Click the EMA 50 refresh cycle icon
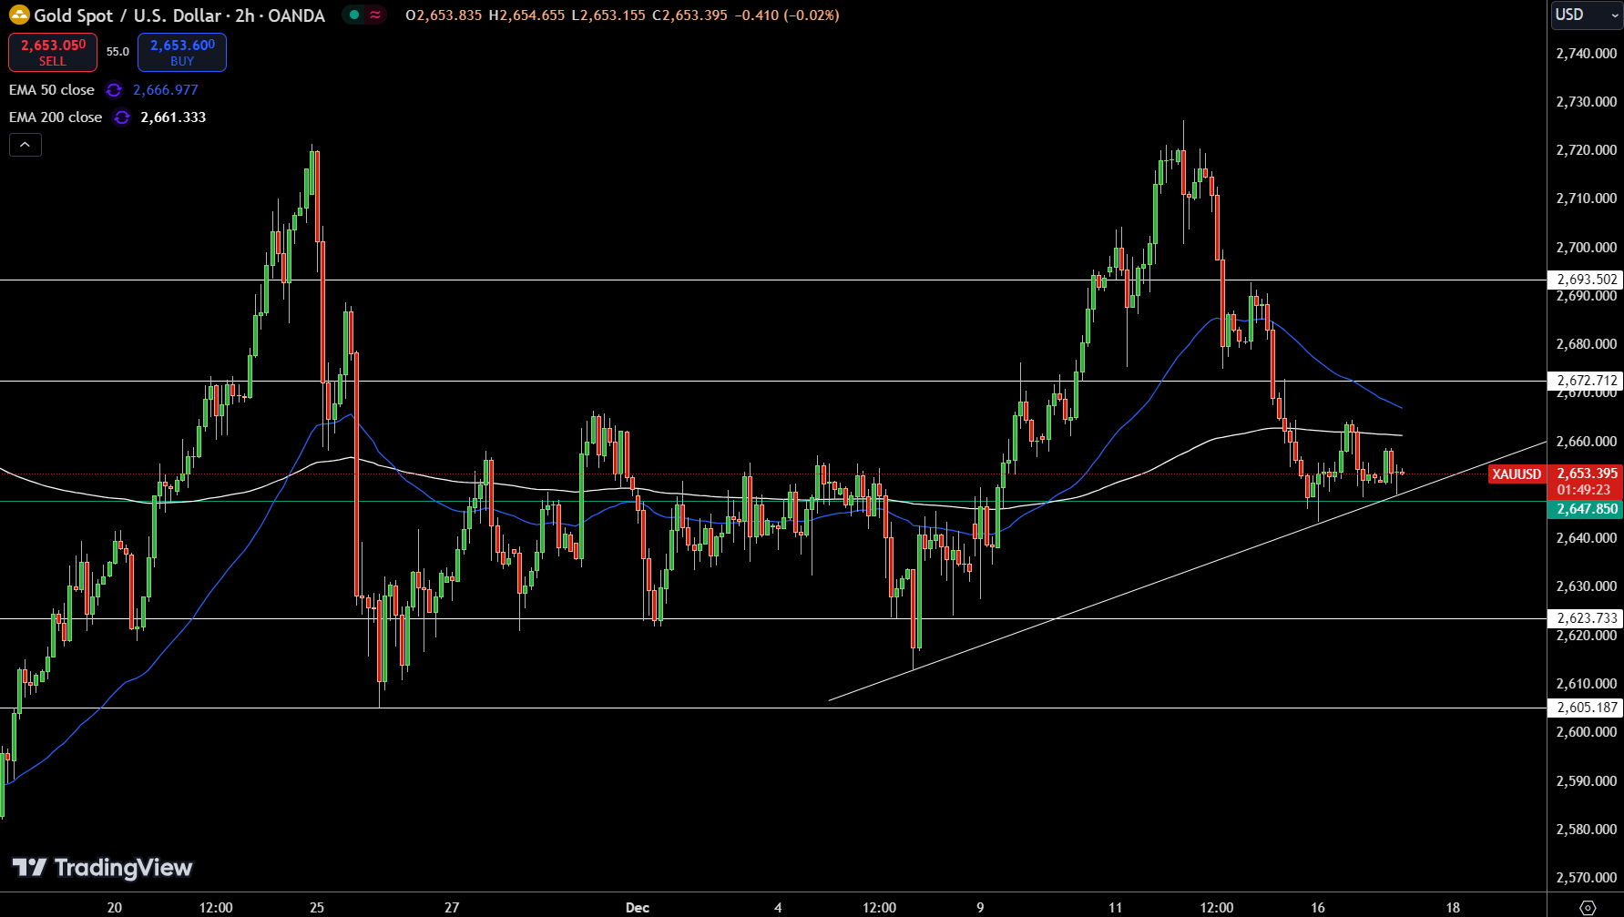 pos(114,90)
